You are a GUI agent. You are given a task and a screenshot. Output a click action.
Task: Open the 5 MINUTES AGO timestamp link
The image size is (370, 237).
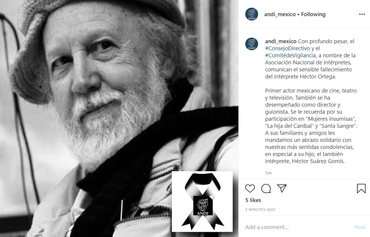pyautogui.click(x=260, y=210)
